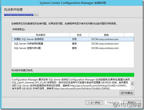144x110 pixels.
Task: Select the SQL Server 内存使用的配置 row
Action: [73, 44]
